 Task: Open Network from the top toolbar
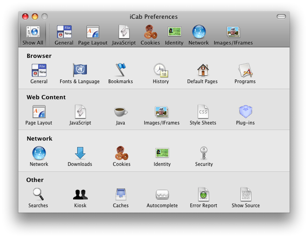pyautogui.click(x=199, y=35)
